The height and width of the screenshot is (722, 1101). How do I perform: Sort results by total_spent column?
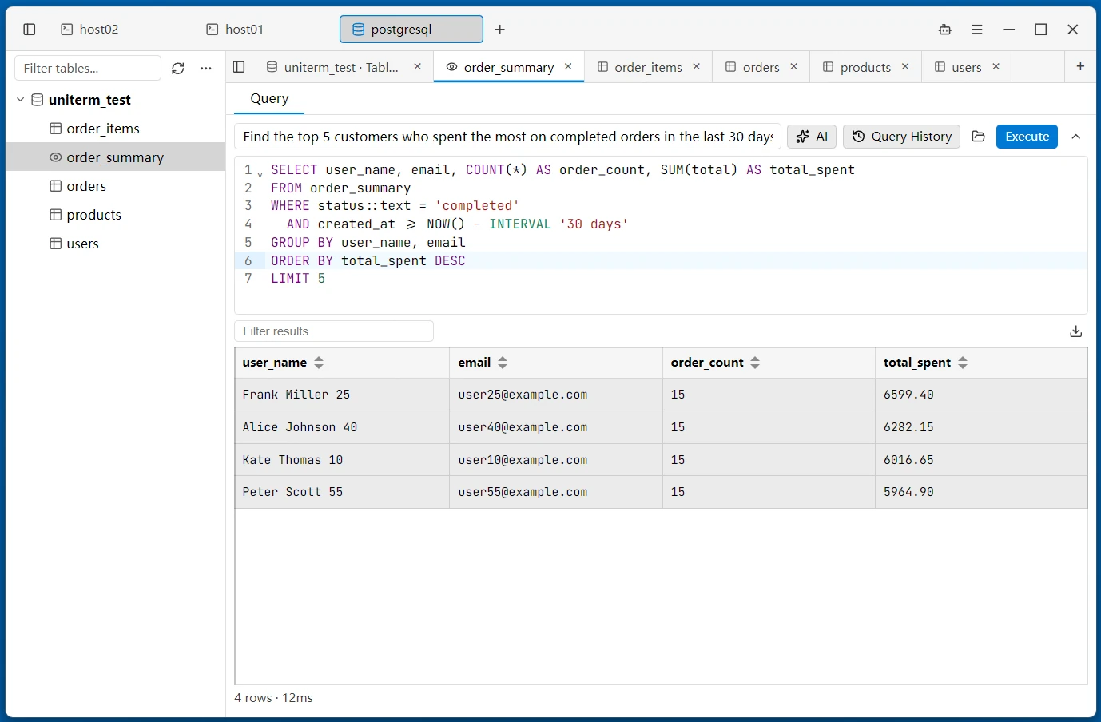pyautogui.click(x=963, y=363)
